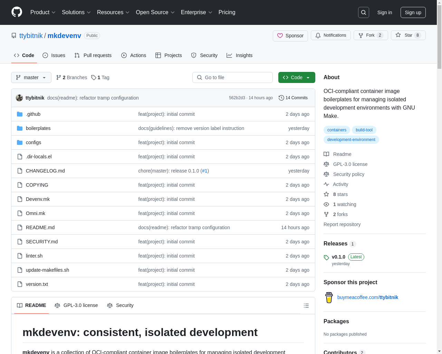Click the GitHub logo icon
Viewport: 442px width, 354px height.
click(17, 12)
